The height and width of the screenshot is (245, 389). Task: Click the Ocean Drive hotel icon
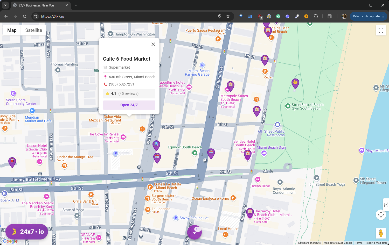point(258,179)
